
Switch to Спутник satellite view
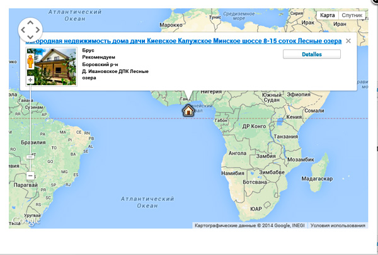[352, 14]
